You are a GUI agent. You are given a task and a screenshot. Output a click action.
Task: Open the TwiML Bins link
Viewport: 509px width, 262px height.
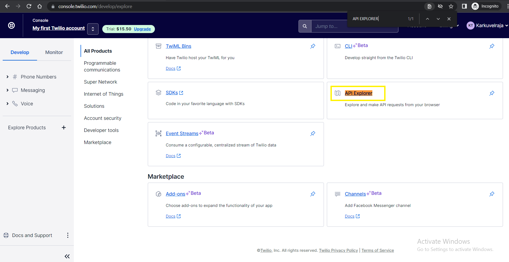point(179,46)
